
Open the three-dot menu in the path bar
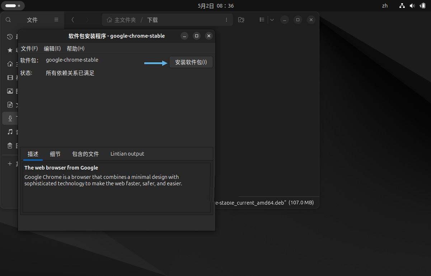[x=226, y=20]
